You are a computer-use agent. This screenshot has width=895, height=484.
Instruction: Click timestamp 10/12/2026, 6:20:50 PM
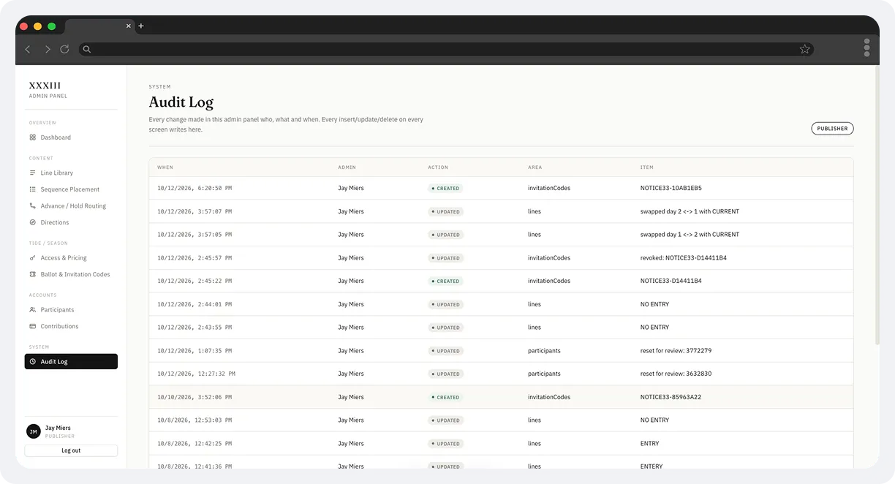tap(195, 189)
